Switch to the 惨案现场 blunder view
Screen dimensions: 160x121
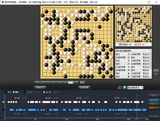[154, 104]
